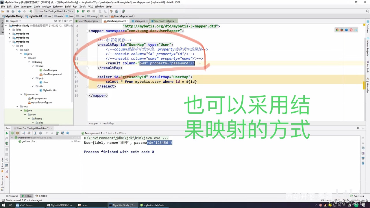Collapse the resources folder node
The image size is (370, 208).
21,94
